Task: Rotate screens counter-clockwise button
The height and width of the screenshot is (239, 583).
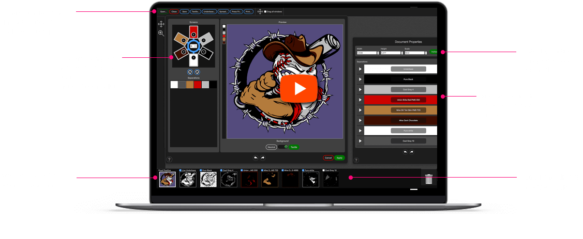Action: (x=190, y=72)
